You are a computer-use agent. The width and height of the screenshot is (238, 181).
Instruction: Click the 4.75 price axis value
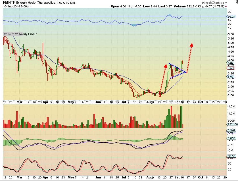(x=231, y=47)
